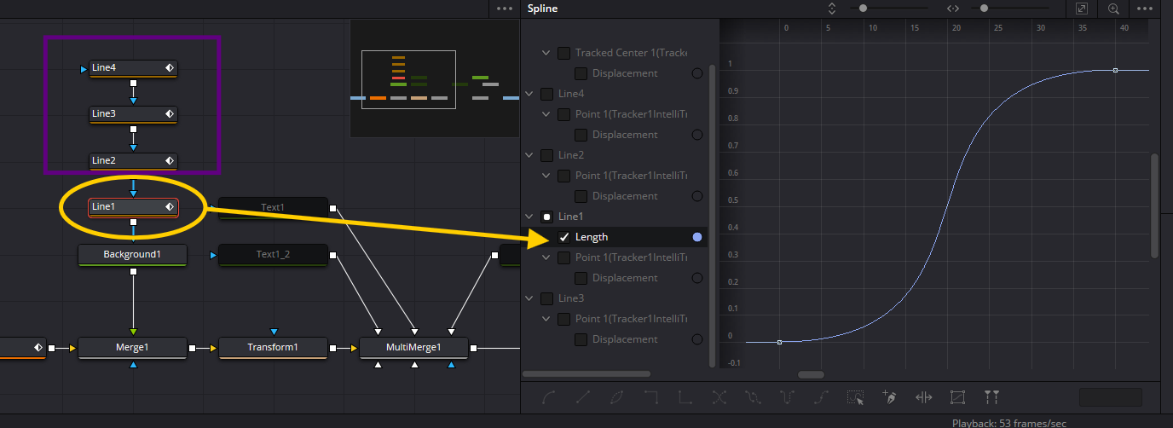
Task: Apply Step In interpolation tool
Action: (x=651, y=397)
